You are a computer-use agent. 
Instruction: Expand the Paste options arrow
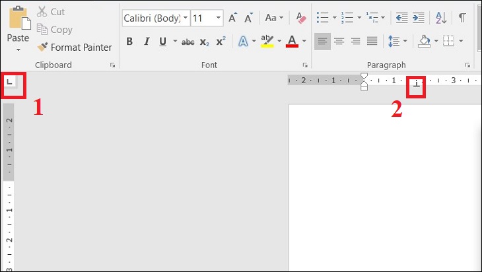point(18,50)
